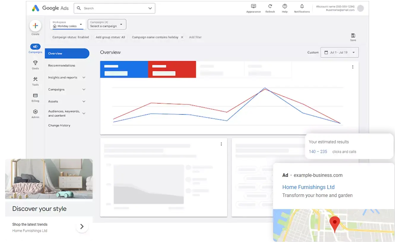The image size is (395, 242).
Task: Click the arrow on the Discover your style ad
Action: [82, 227]
